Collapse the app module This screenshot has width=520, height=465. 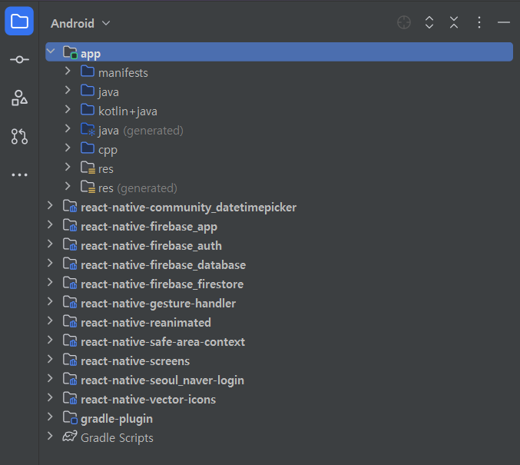(x=51, y=51)
